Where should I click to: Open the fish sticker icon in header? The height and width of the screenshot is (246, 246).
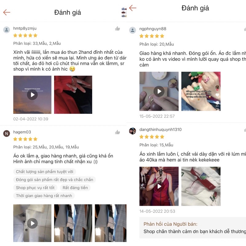tap(124, 12)
